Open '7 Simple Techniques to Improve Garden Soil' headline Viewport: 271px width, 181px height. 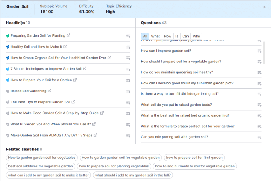(46, 69)
